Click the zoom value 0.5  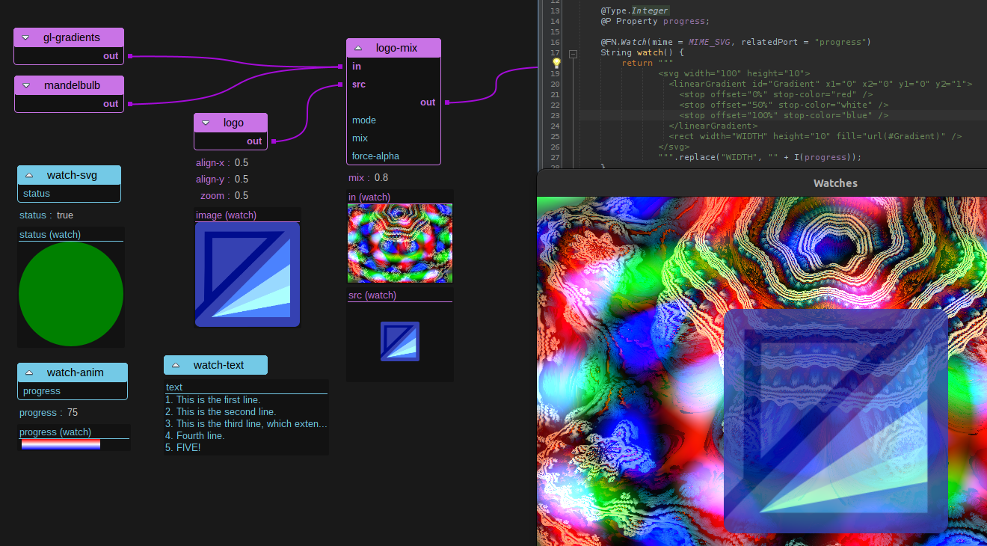[x=242, y=196]
